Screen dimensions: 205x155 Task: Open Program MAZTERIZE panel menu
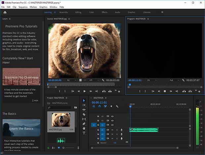click(x=148, y=19)
